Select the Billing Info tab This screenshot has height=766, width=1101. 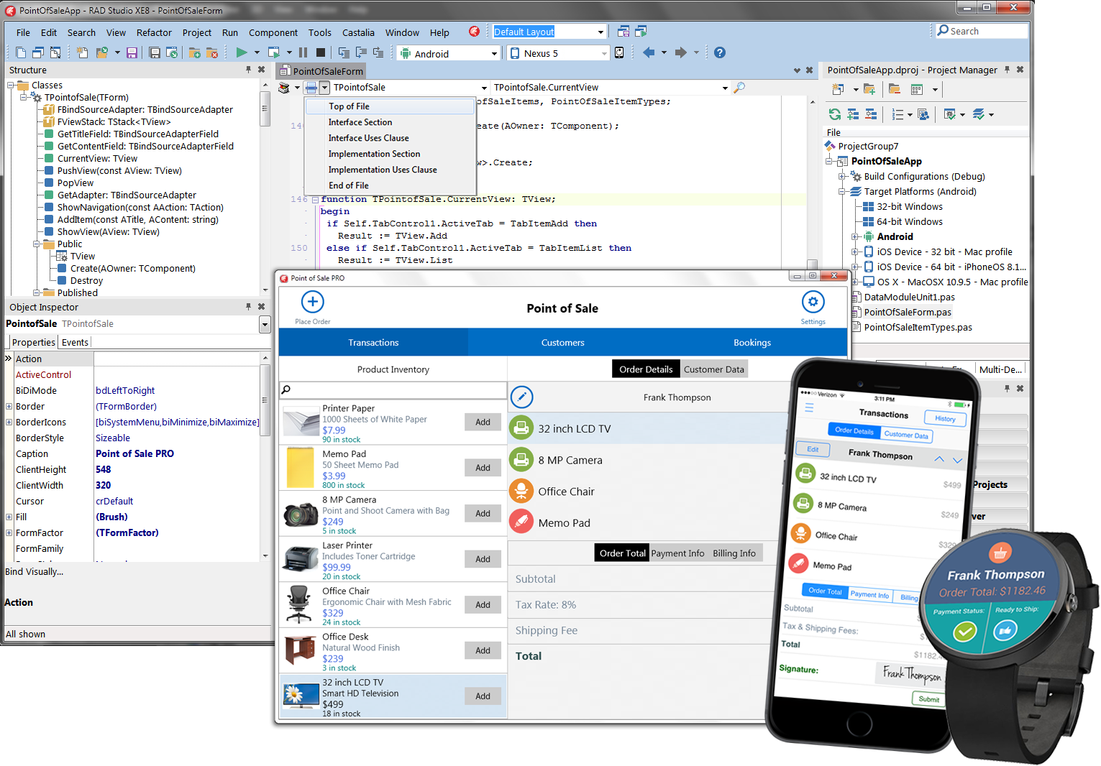[734, 553]
